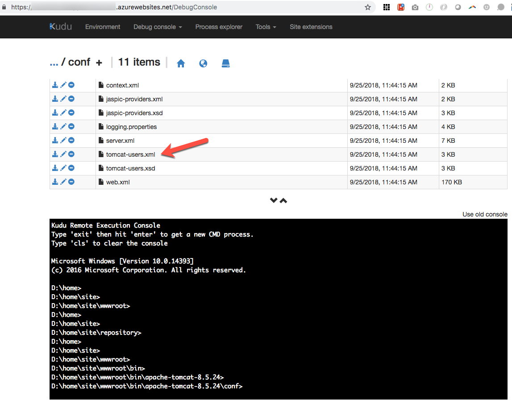512x404 pixels.
Task: Delete web.xml file
Action: click(x=71, y=182)
